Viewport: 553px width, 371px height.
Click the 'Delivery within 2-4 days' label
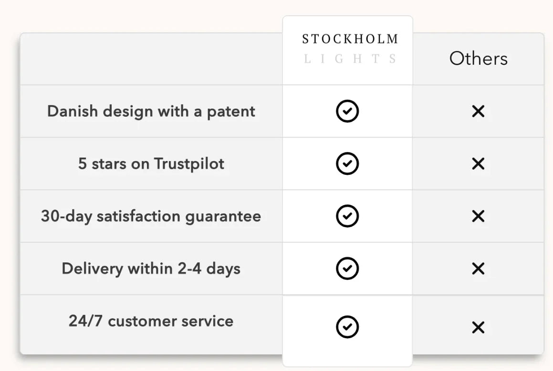coord(151,269)
